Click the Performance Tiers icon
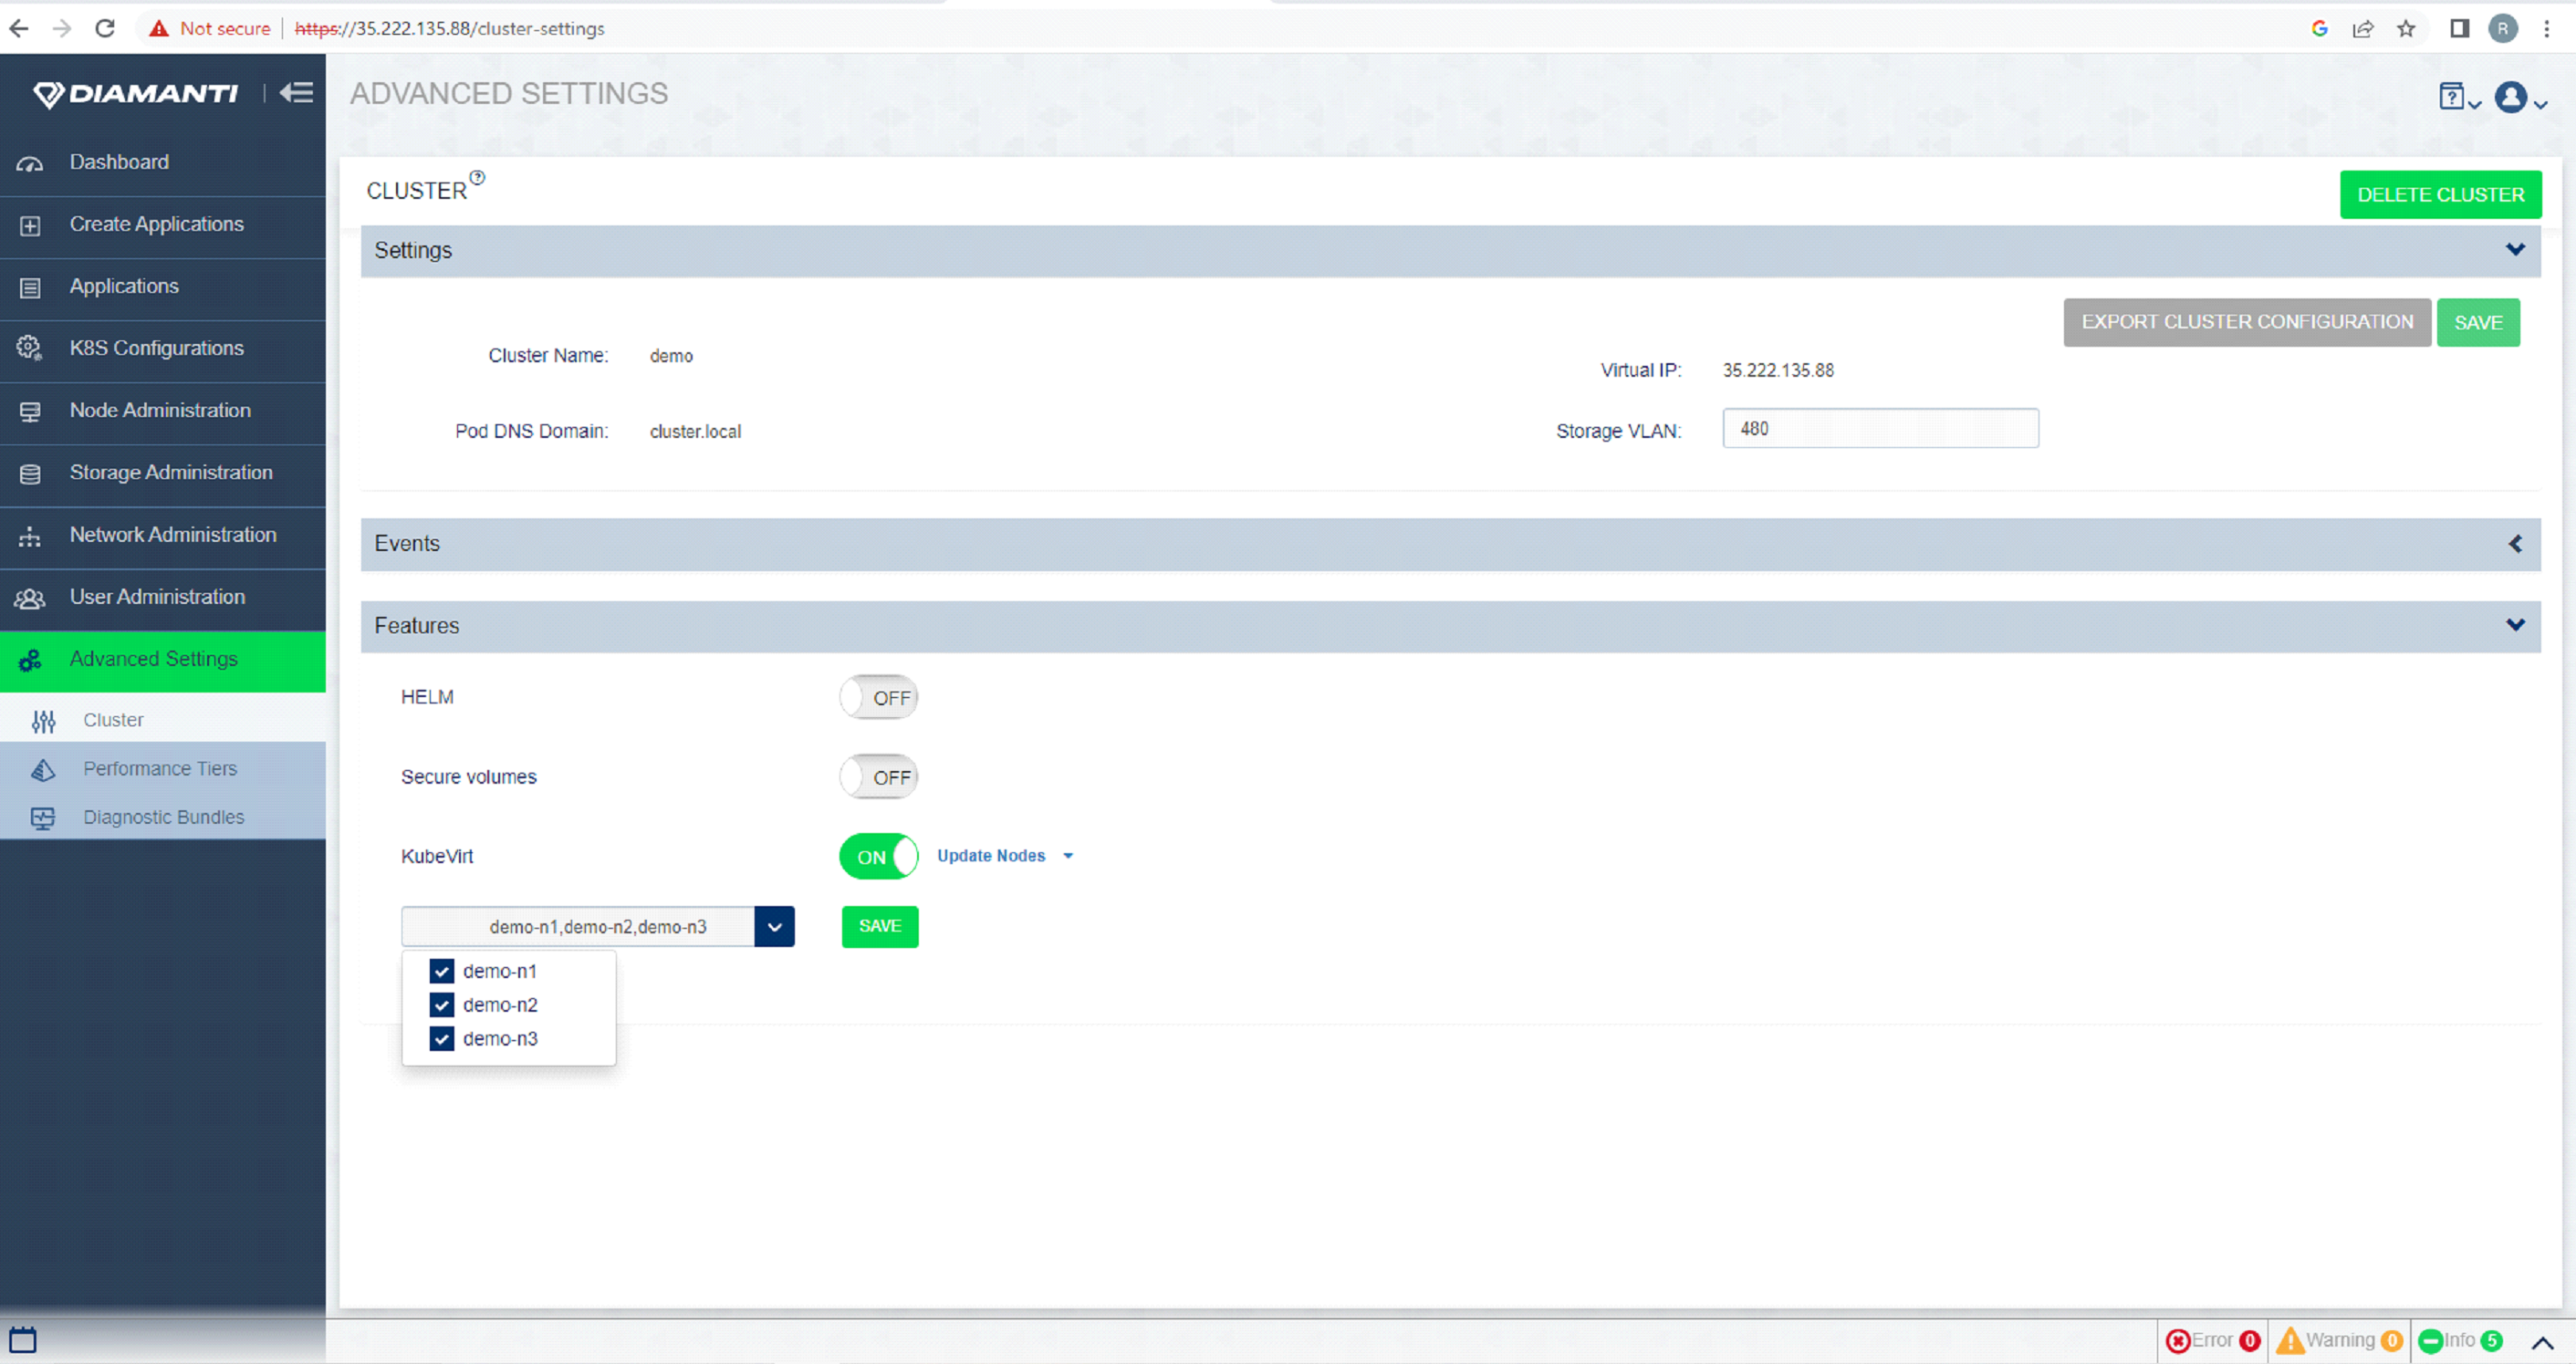This screenshot has height=1364, width=2576. [43, 768]
